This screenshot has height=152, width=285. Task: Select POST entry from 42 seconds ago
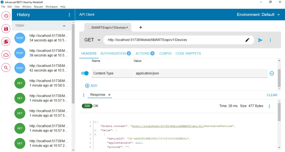coord(41,68)
